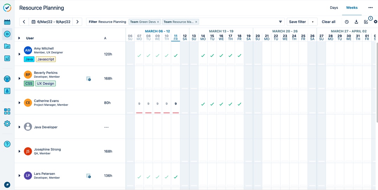Go to the next date range

[x=78, y=22]
